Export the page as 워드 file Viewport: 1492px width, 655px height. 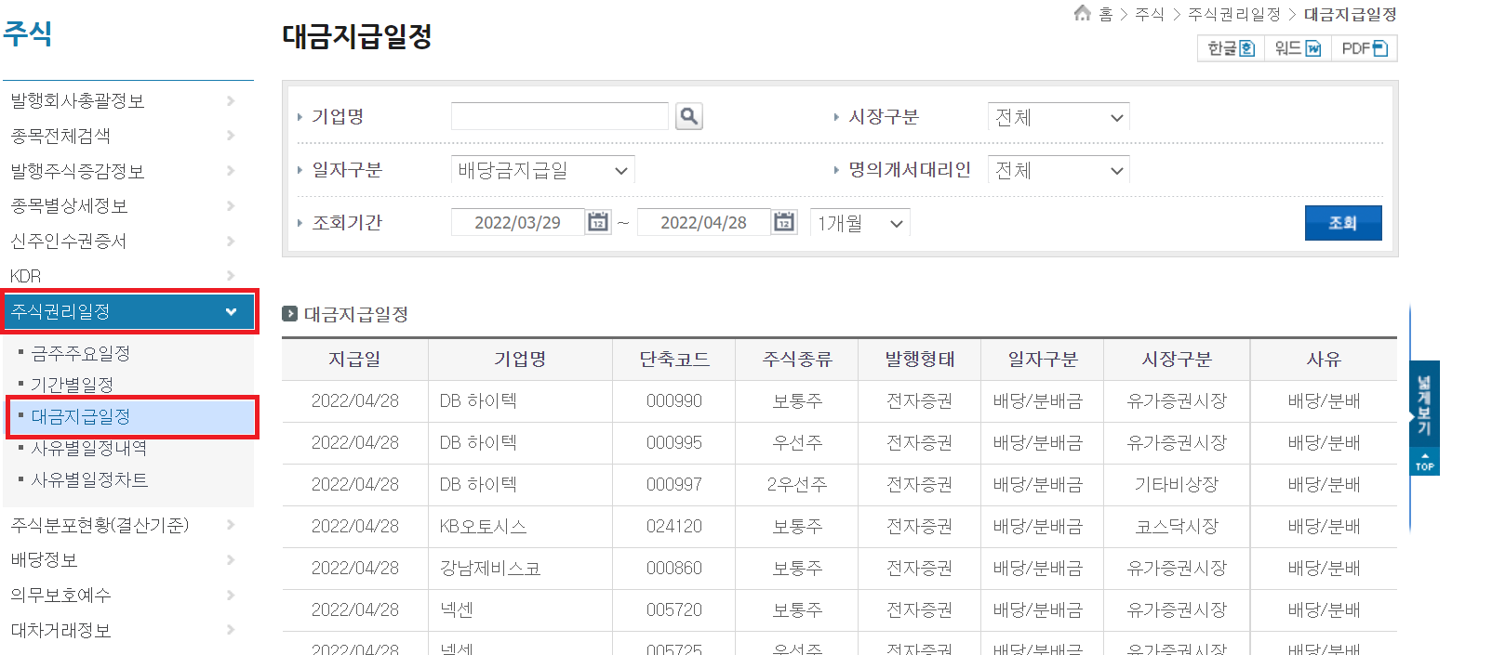point(1298,48)
